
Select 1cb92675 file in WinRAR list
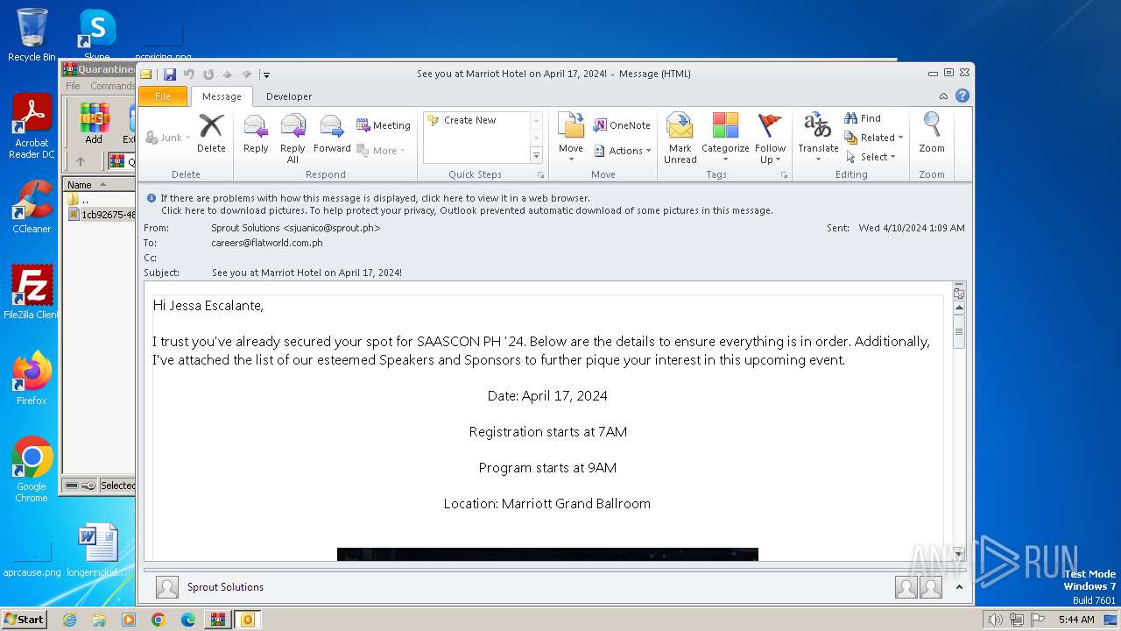click(x=102, y=215)
